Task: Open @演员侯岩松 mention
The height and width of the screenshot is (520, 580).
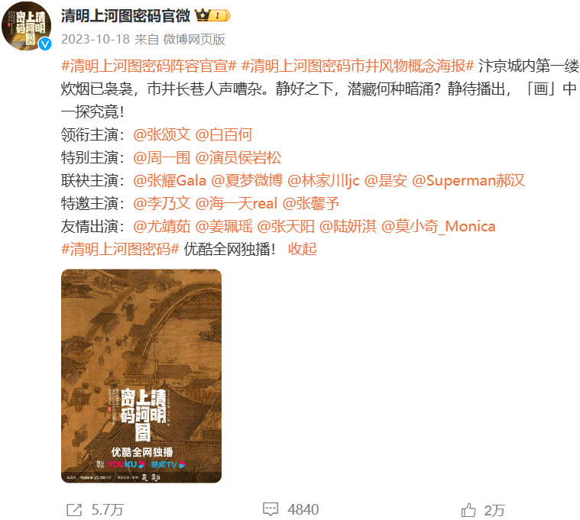Action: pos(238,158)
